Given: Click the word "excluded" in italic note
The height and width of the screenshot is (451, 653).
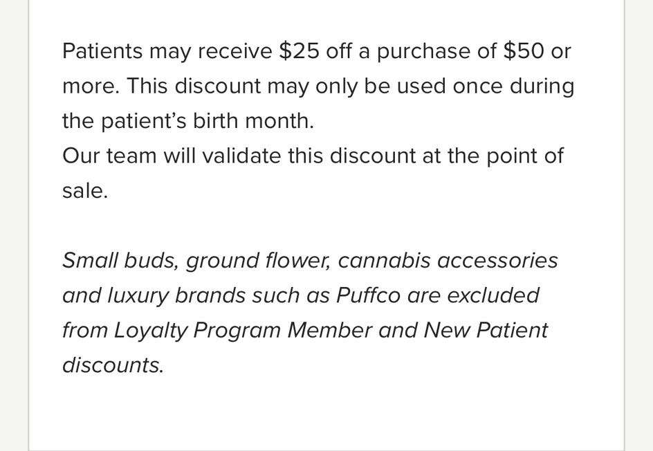Looking at the screenshot, I should pyautogui.click(x=493, y=295).
